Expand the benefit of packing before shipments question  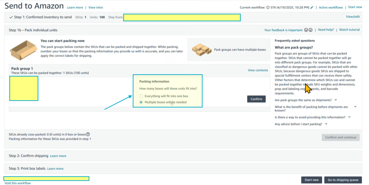click(355, 107)
